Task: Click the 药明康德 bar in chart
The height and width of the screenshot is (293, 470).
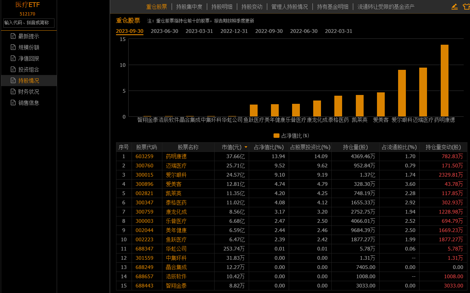Action: [x=444, y=81]
